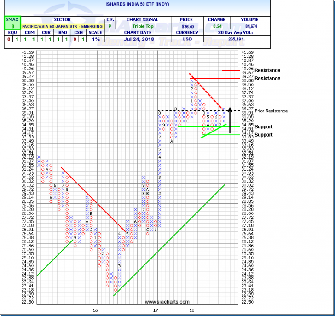335x316 pixels.
Task: Click the year 17 axis label
Action: coord(156,311)
